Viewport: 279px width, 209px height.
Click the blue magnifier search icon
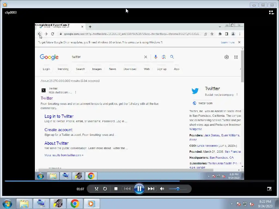click(x=172, y=57)
